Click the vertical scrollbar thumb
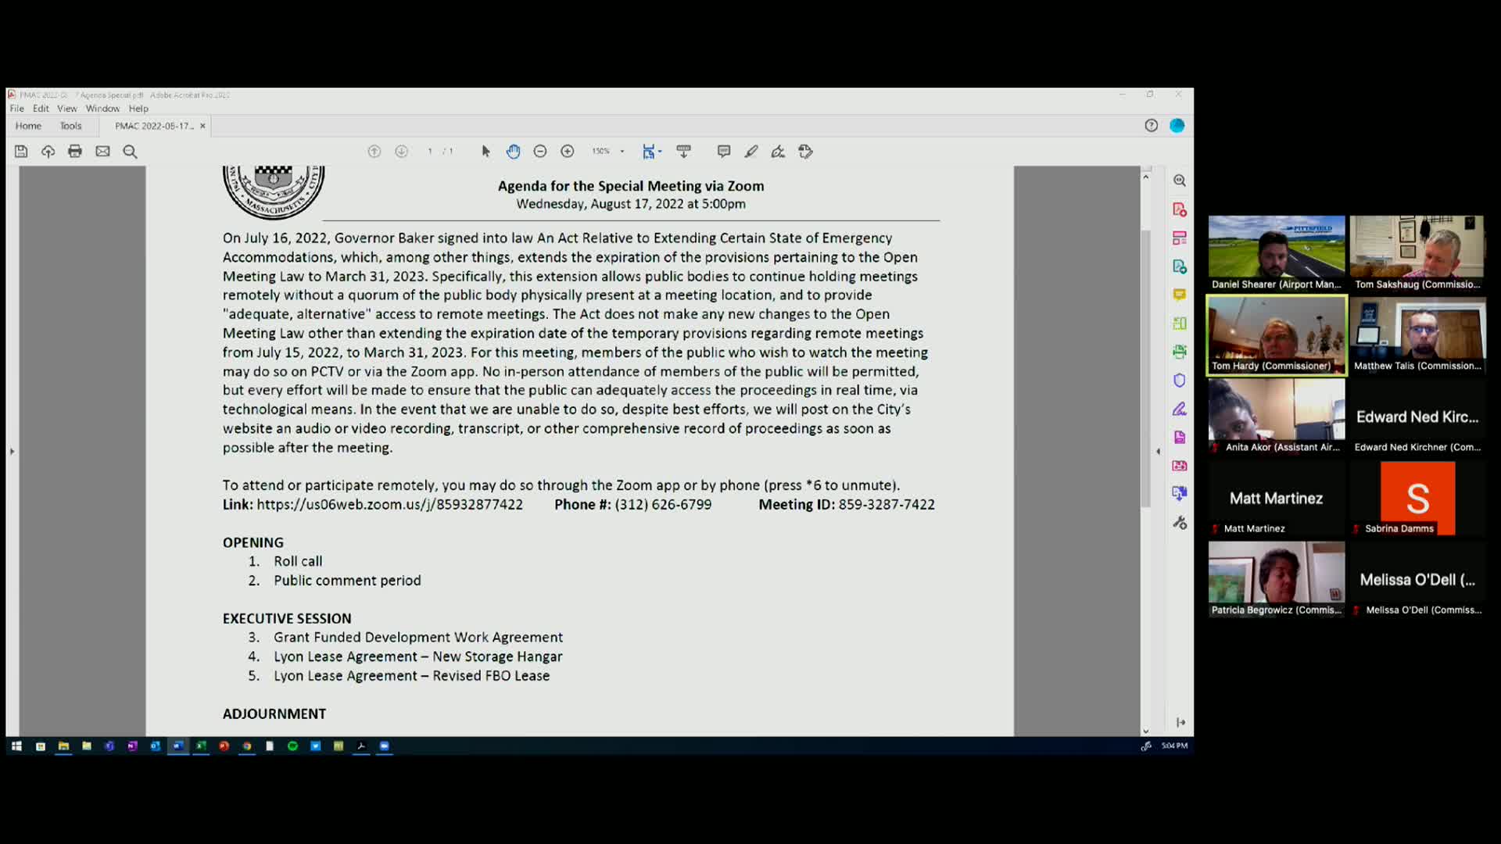 click(x=1145, y=368)
